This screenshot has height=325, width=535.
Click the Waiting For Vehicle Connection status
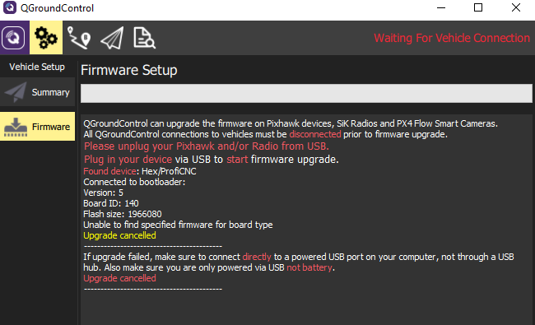[452, 38]
